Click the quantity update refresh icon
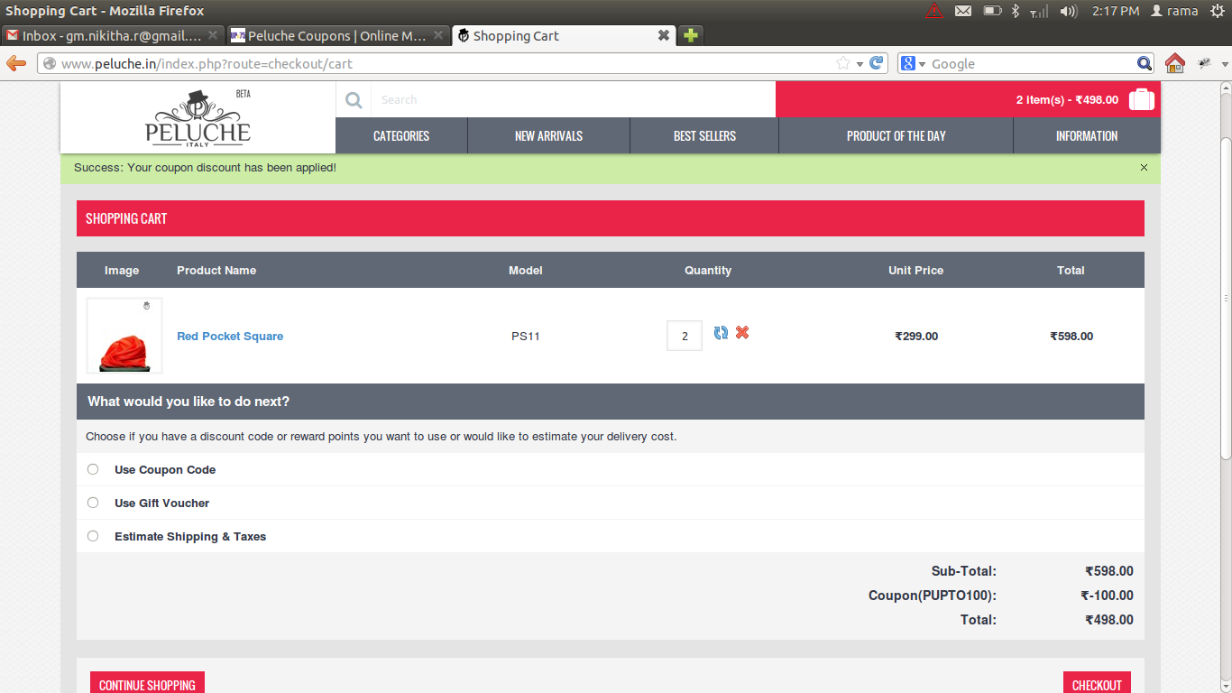The image size is (1232, 693). [721, 333]
